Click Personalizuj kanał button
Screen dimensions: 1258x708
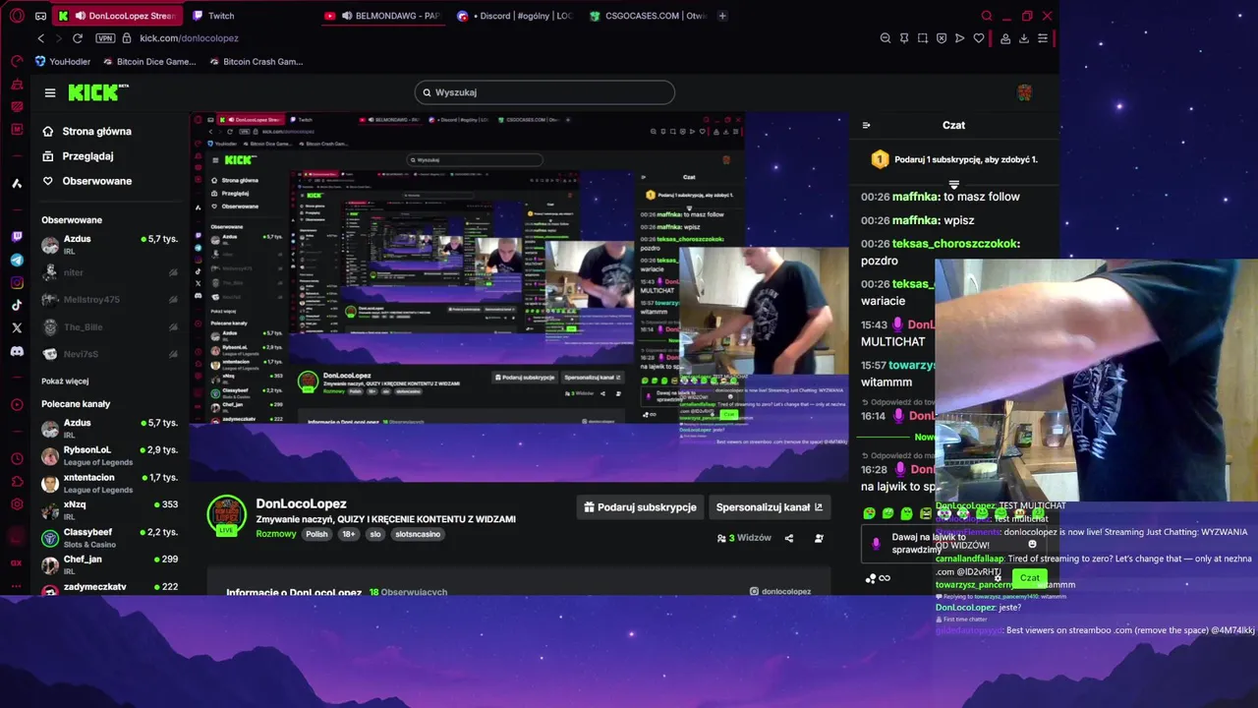tap(770, 507)
